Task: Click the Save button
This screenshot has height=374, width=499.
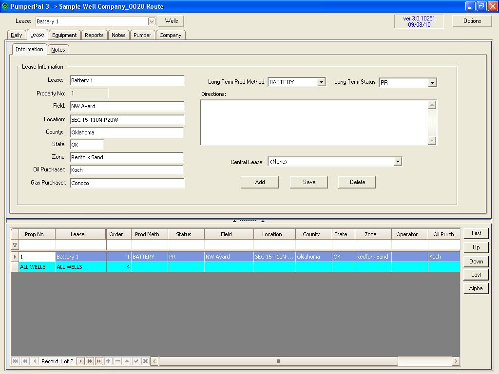Action: (309, 182)
